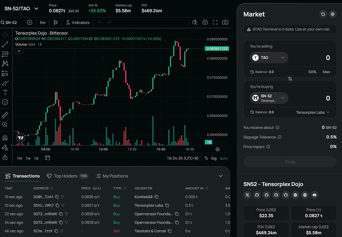
Task: Filter transactions by 5DtU...tWt7 address
Action: click(63, 205)
